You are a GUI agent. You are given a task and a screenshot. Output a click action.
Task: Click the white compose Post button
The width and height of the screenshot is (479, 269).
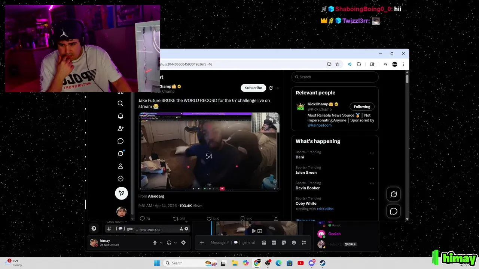(121, 193)
